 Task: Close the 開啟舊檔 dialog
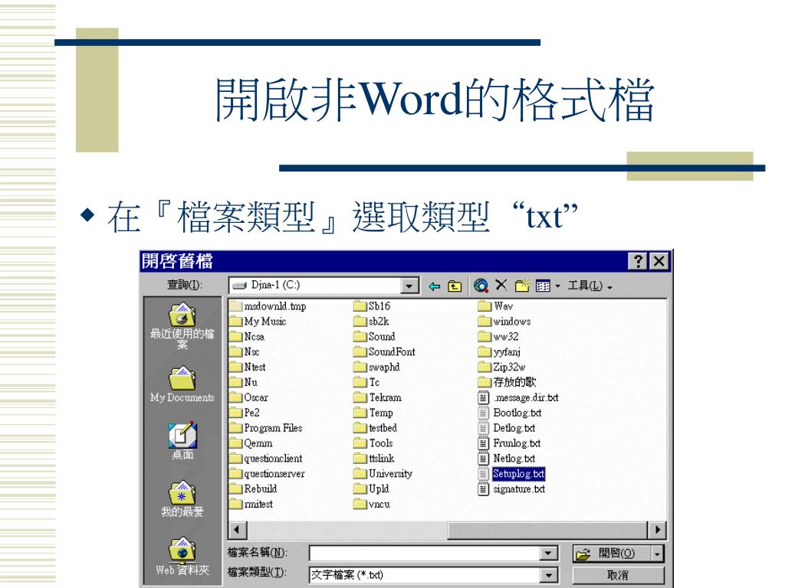659,261
